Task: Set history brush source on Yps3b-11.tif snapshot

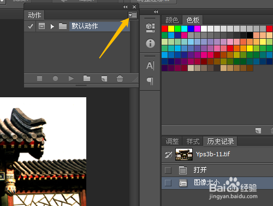Action: [168, 155]
